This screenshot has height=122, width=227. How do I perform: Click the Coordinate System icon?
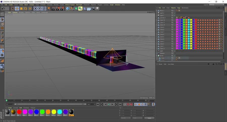click(x=48, y=9)
